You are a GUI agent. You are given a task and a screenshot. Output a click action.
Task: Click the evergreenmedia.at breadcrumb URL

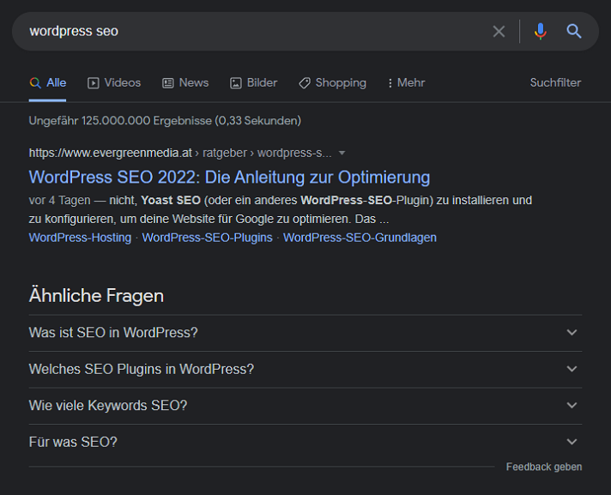180,153
